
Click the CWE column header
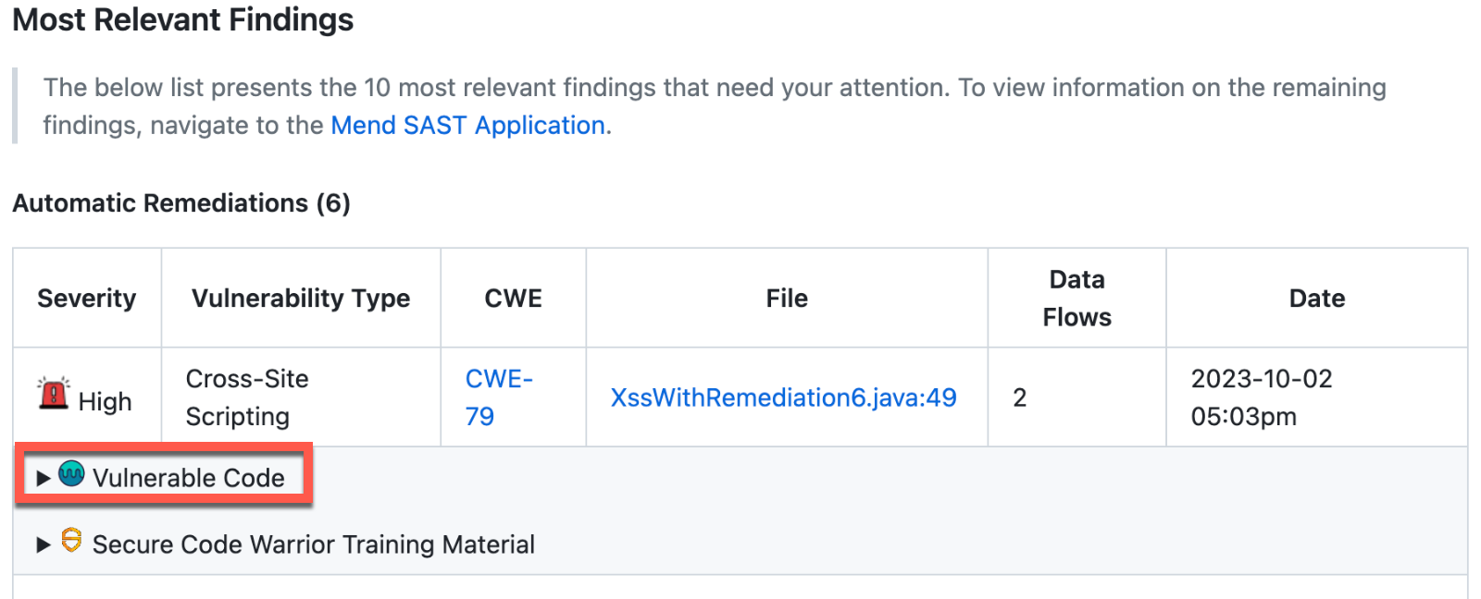[x=514, y=299]
